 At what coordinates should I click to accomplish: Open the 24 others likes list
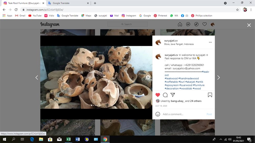pos(196,101)
